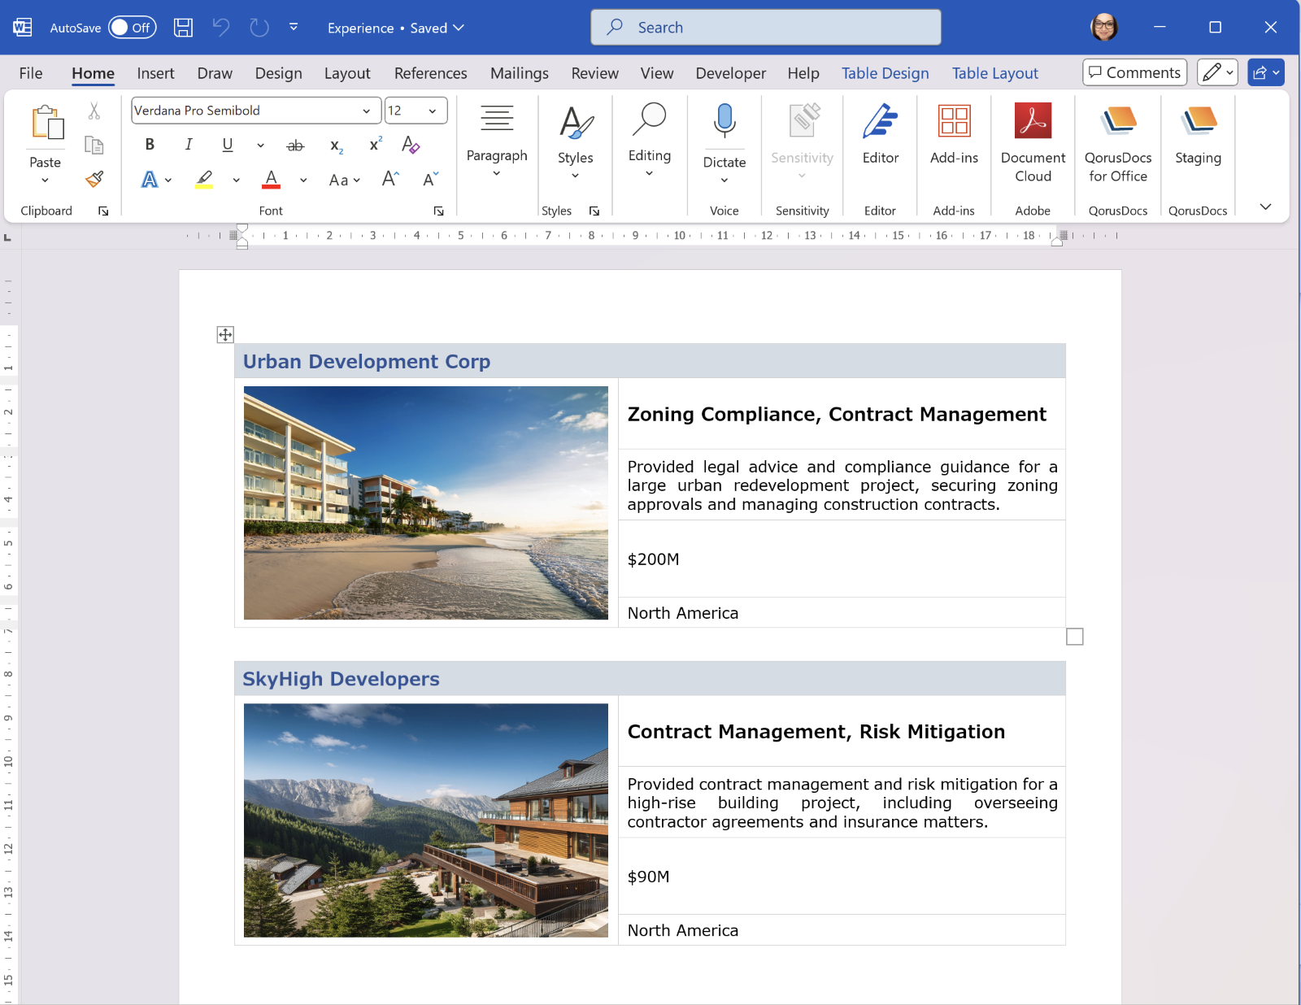Image resolution: width=1301 pixels, height=1005 pixels.
Task: Open the font name dropdown
Action: [367, 111]
